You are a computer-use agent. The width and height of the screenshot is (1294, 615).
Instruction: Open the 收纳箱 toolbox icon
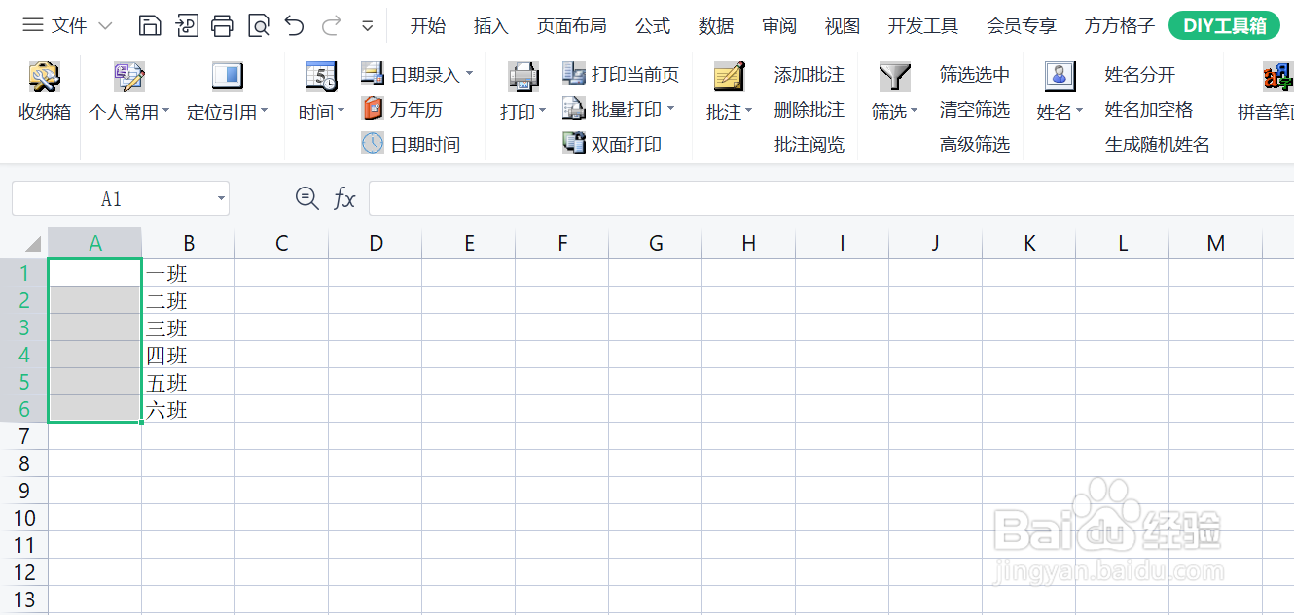point(45,77)
